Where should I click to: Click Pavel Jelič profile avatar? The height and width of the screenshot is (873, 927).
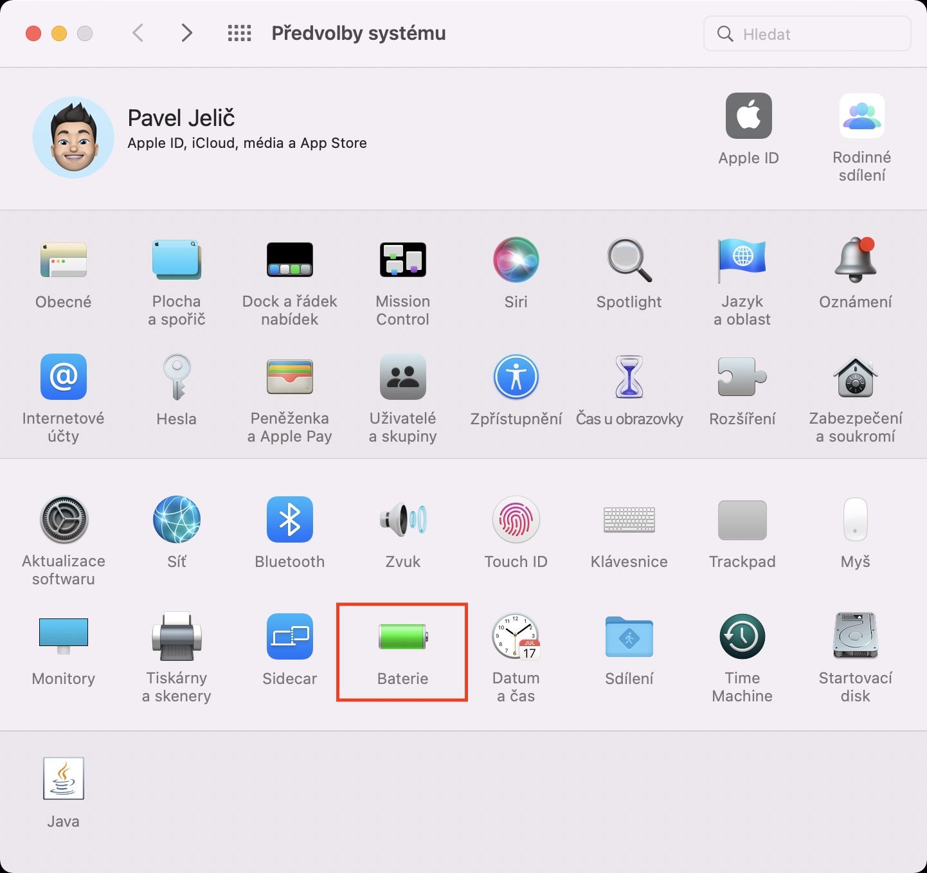pyautogui.click(x=73, y=138)
